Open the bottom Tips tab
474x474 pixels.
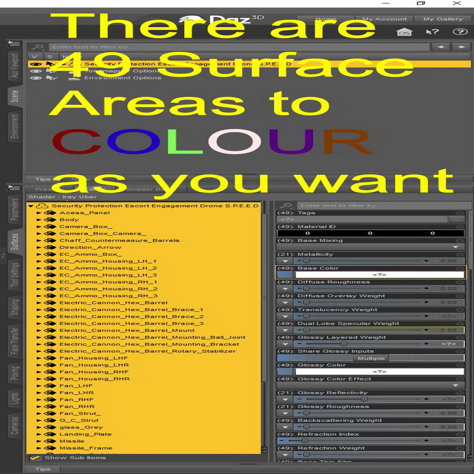(43, 469)
